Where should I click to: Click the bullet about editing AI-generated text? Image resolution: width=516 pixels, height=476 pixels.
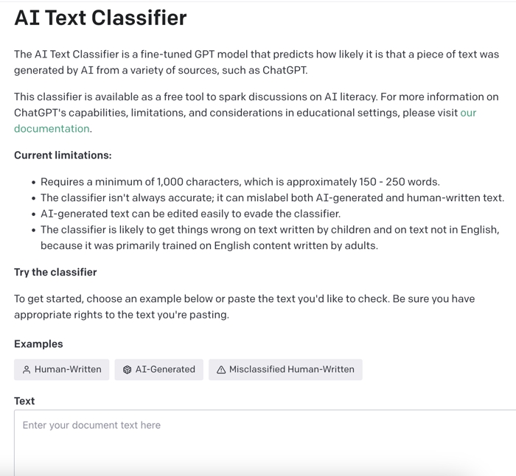[x=190, y=214]
